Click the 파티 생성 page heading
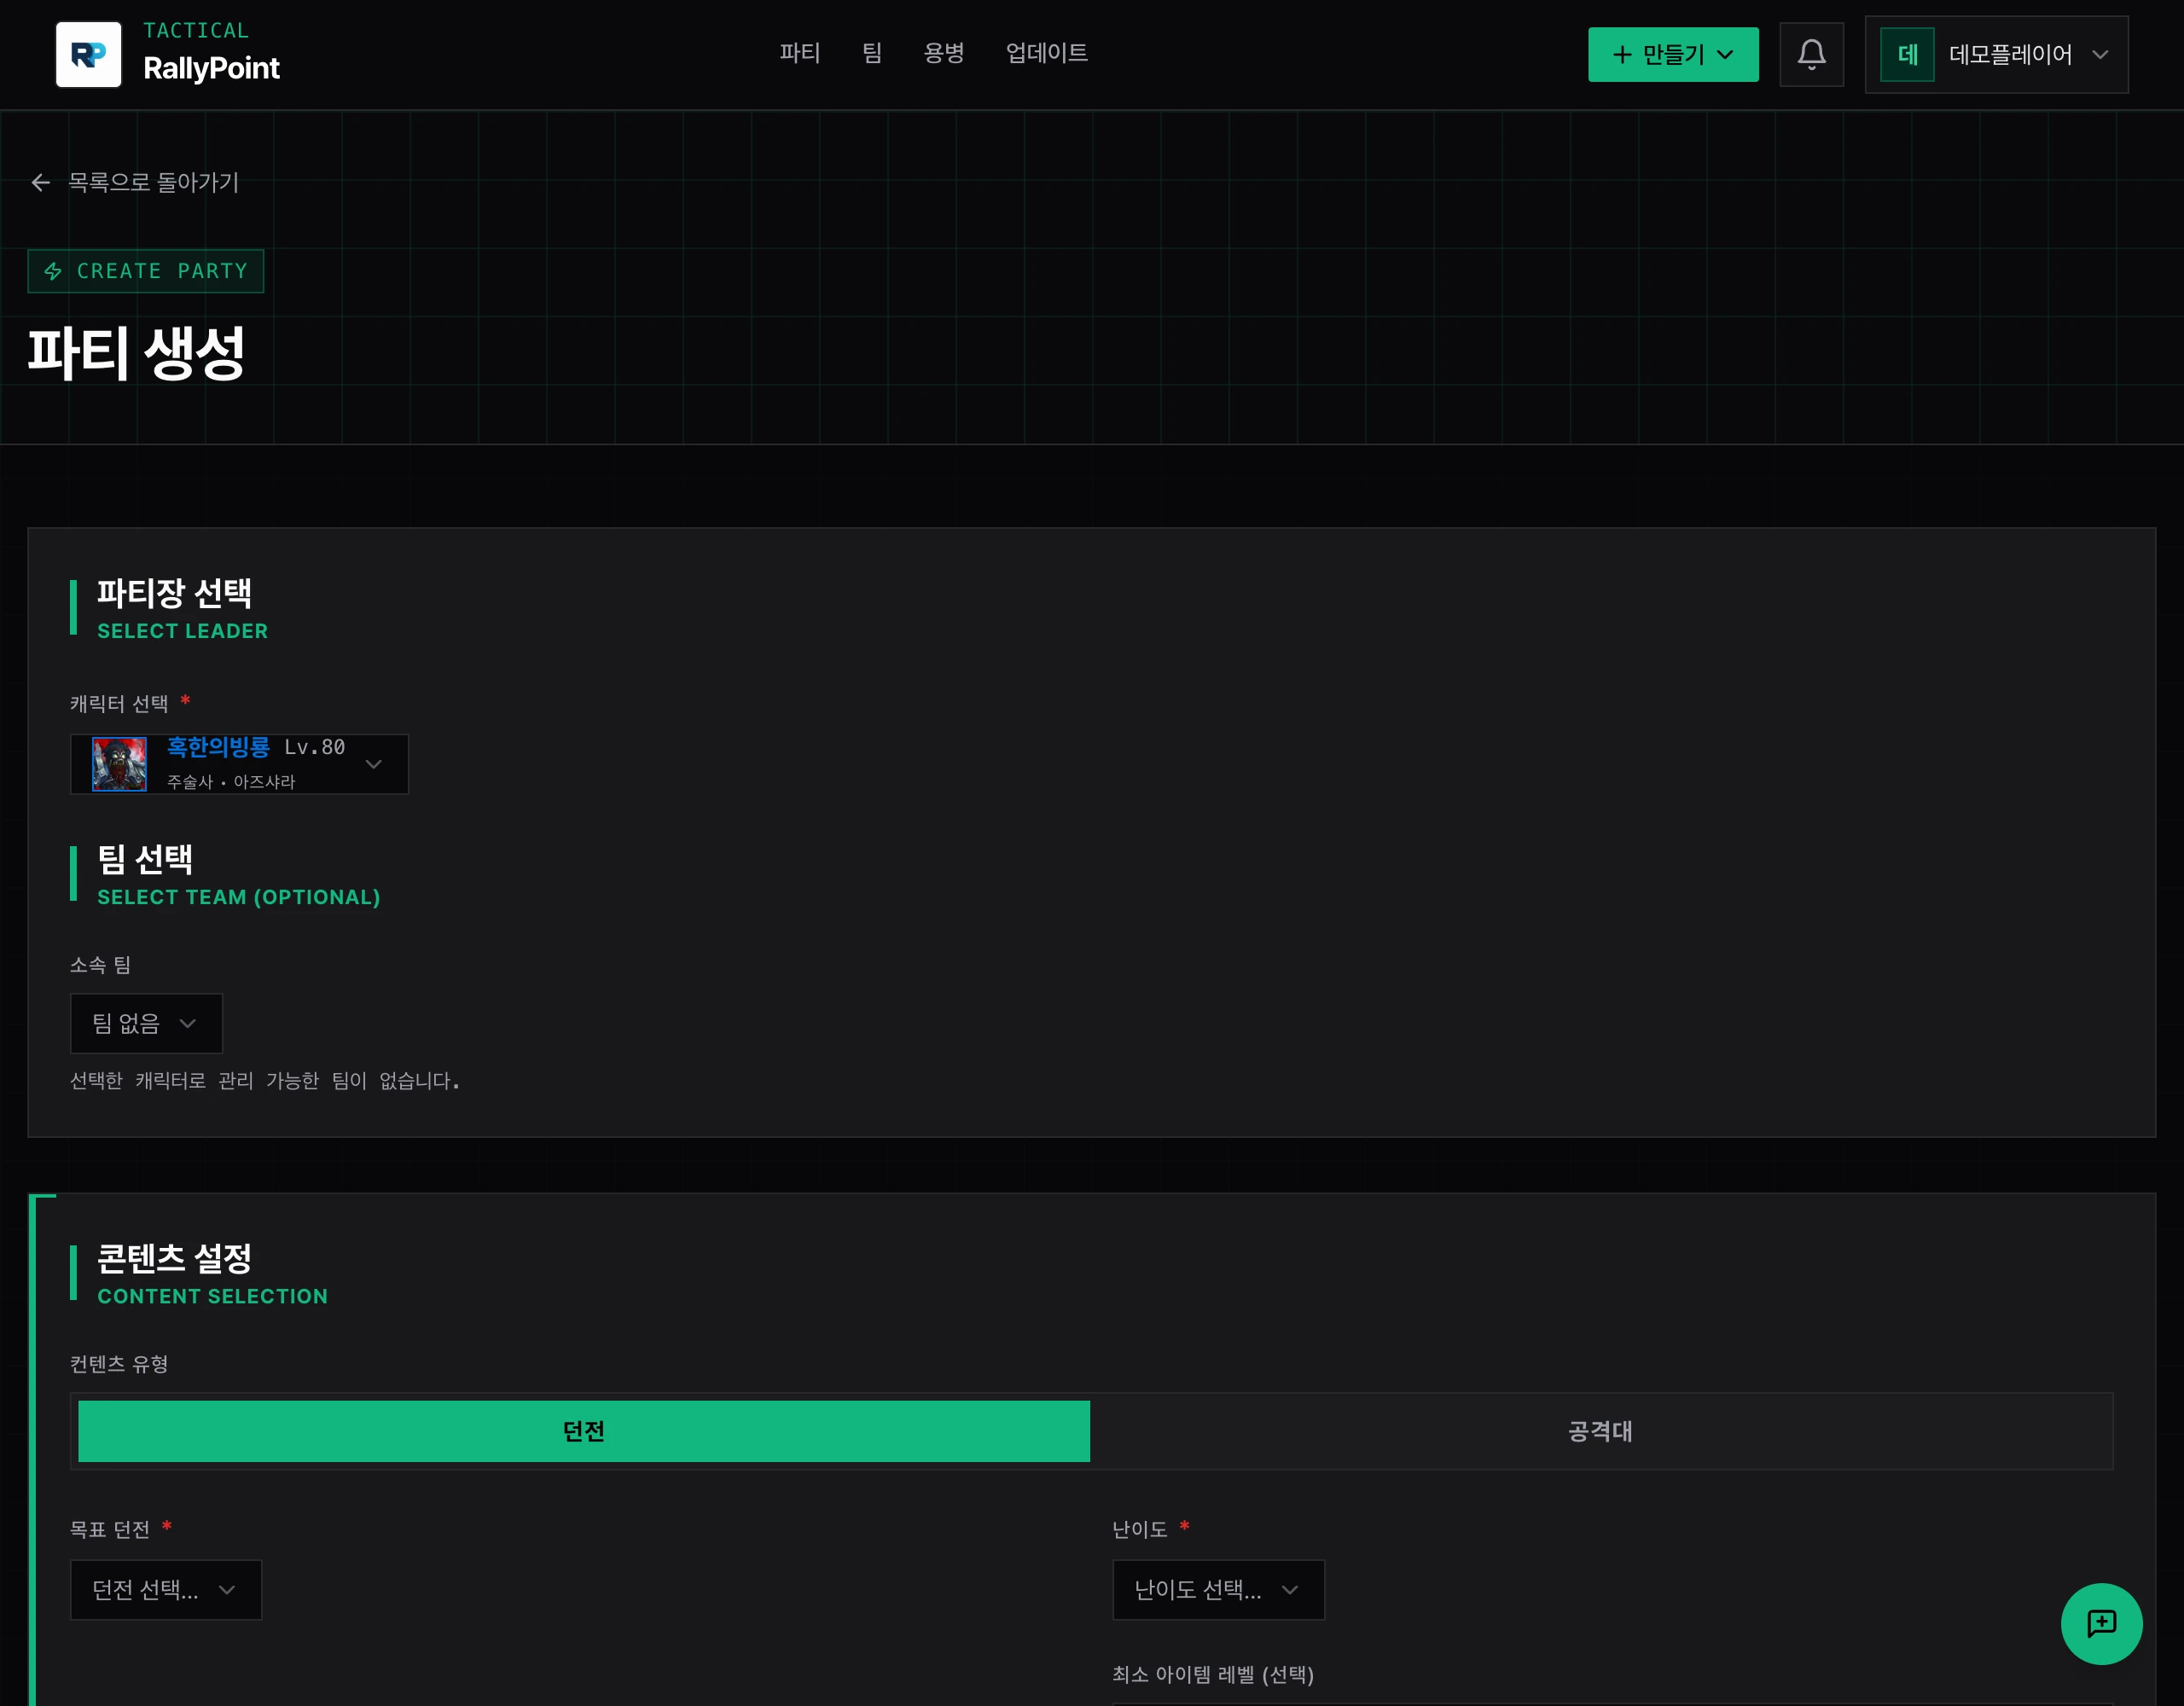The width and height of the screenshot is (2184, 1706). point(136,353)
